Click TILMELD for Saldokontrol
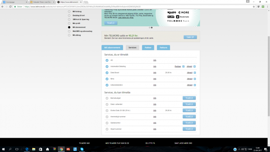The image size is (270, 152). (x=189, y=123)
